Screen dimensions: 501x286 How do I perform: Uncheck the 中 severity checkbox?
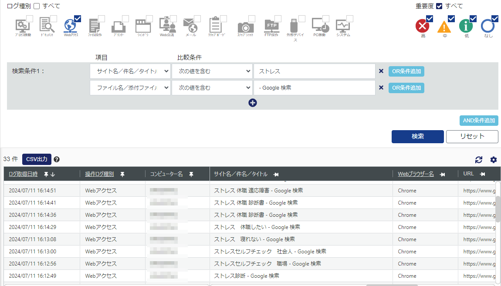[x=451, y=19]
